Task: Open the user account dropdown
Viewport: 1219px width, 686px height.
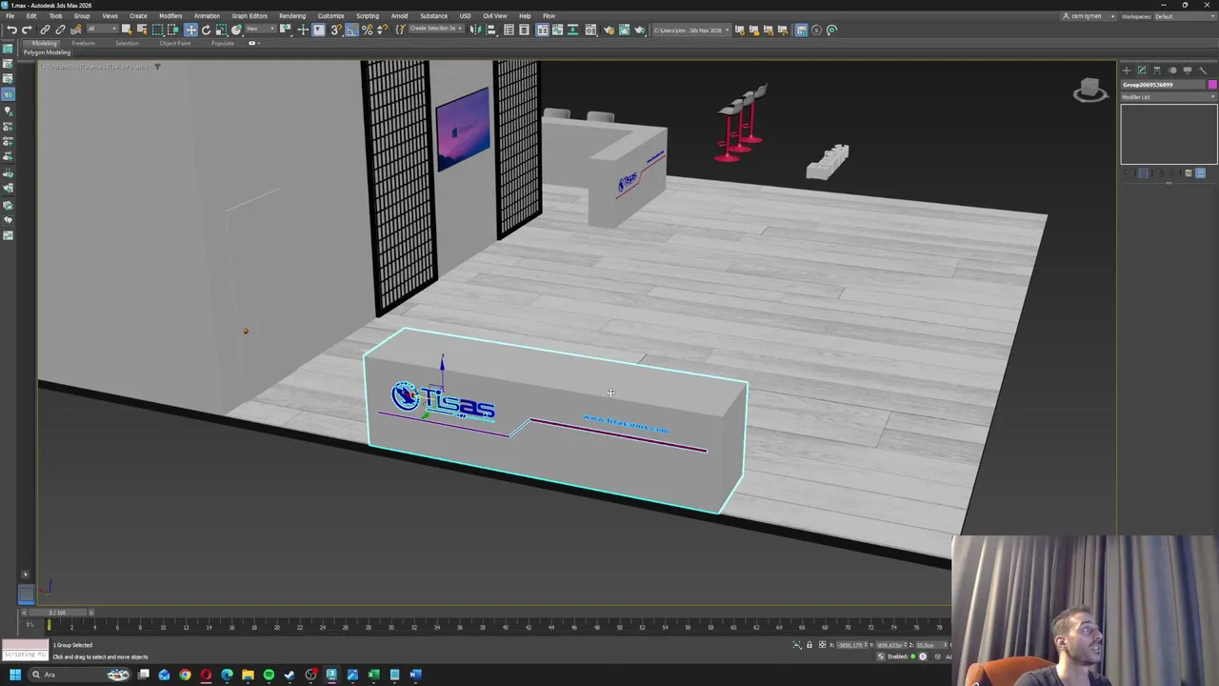Action: 1089,16
